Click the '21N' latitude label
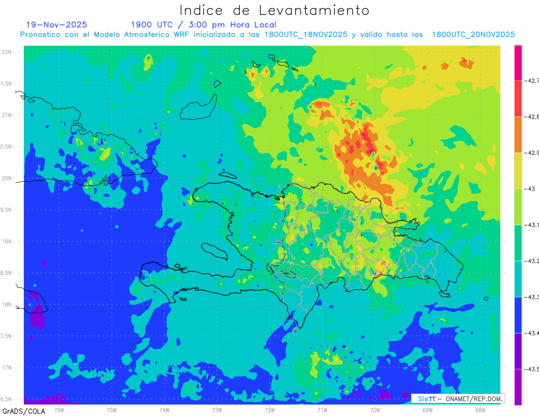 8,115
